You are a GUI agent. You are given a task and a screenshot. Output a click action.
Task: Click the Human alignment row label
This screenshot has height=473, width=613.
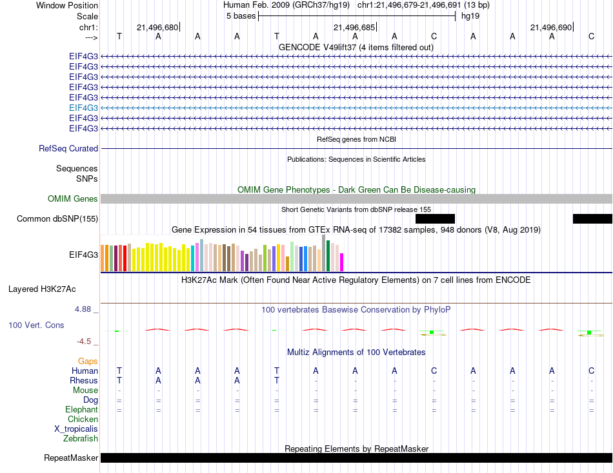pos(85,371)
